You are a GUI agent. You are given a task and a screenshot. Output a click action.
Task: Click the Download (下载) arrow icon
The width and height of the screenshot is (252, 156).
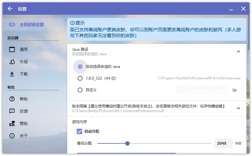pyautogui.click(x=12, y=74)
